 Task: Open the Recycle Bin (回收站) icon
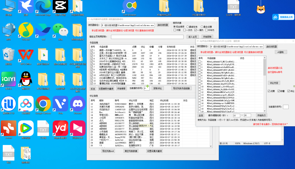[8, 55]
